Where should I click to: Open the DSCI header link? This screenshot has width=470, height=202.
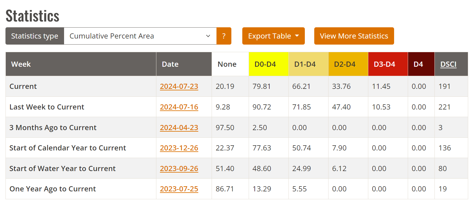pos(448,64)
